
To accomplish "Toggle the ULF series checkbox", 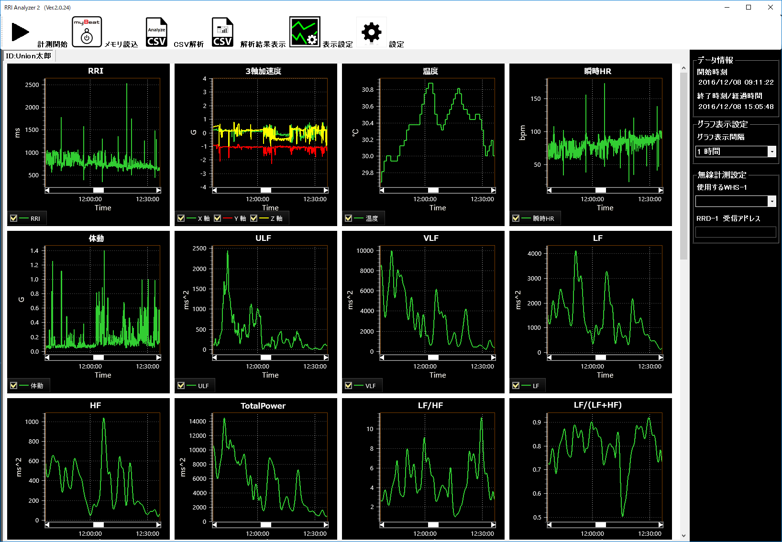I will [x=181, y=386].
